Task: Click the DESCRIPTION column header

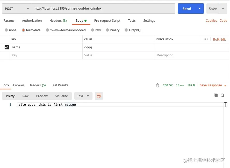Action: pyautogui.click(x=165, y=39)
